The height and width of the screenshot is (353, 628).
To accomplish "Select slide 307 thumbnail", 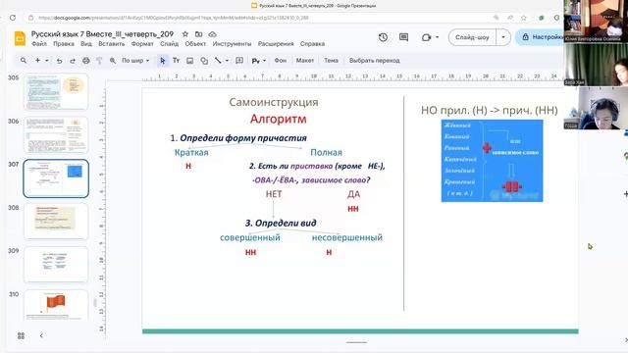I will pos(56,178).
